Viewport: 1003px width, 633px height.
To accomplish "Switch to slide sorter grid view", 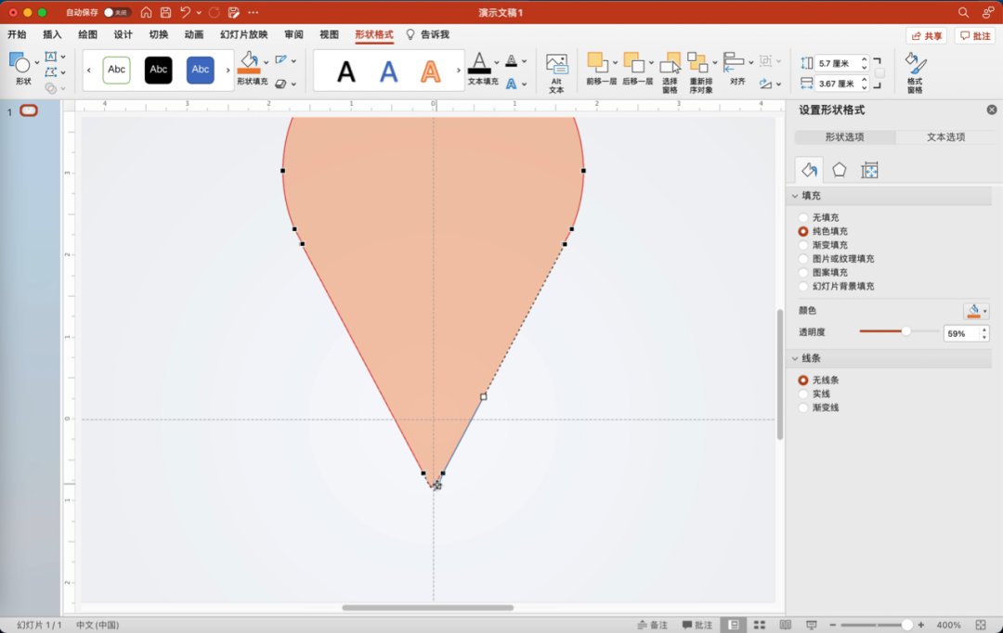I will pos(760,625).
